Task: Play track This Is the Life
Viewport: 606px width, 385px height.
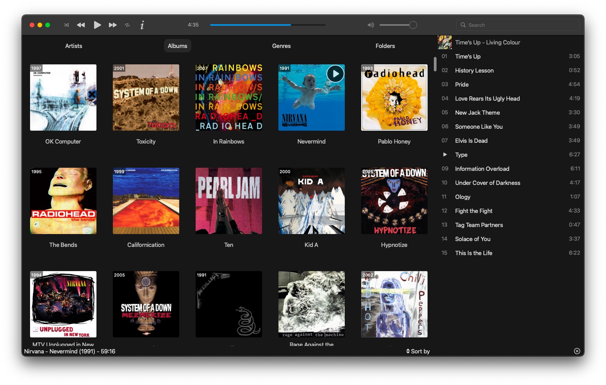Action: [510, 253]
